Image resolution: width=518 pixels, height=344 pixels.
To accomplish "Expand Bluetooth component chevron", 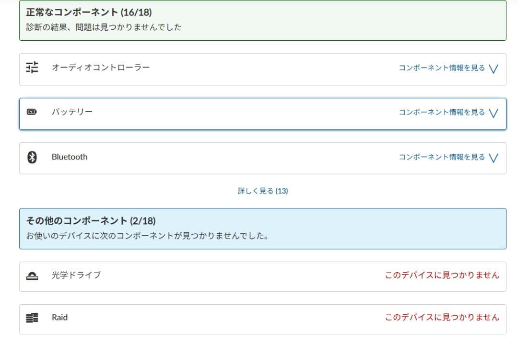I will (494, 158).
